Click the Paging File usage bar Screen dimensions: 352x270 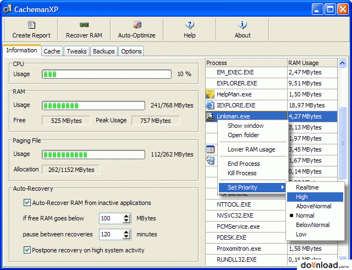[x=94, y=154]
